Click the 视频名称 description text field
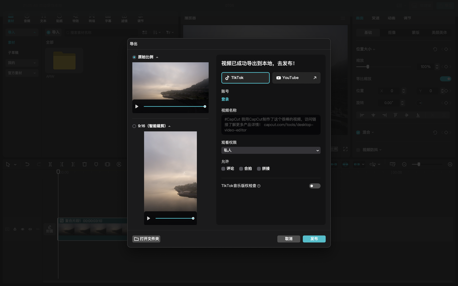The height and width of the screenshot is (286, 458). [x=271, y=125]
